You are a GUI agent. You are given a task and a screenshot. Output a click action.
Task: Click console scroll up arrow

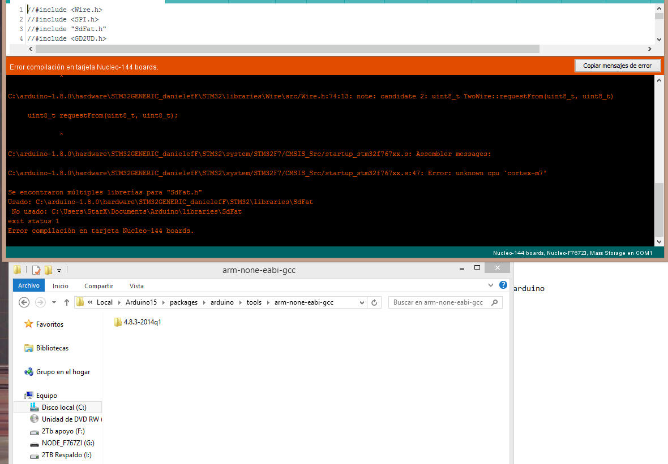(x=659, y=80)
